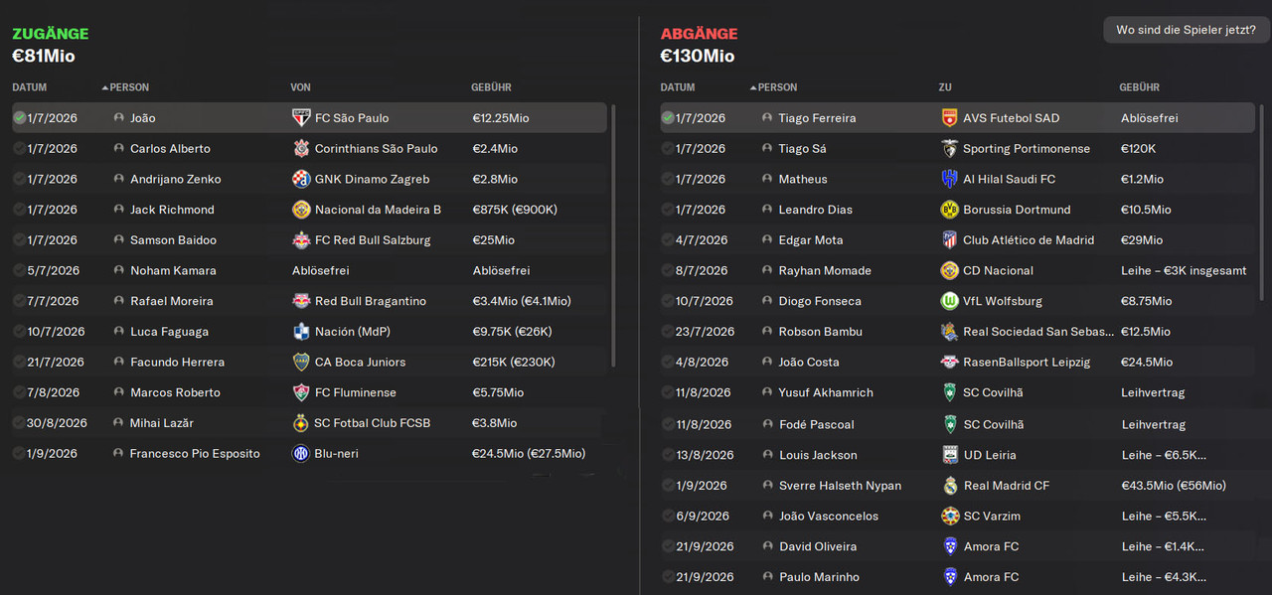
Task: Click the 'Wo sind die Spieler jetzt?' button
Action: point(1186,30)
